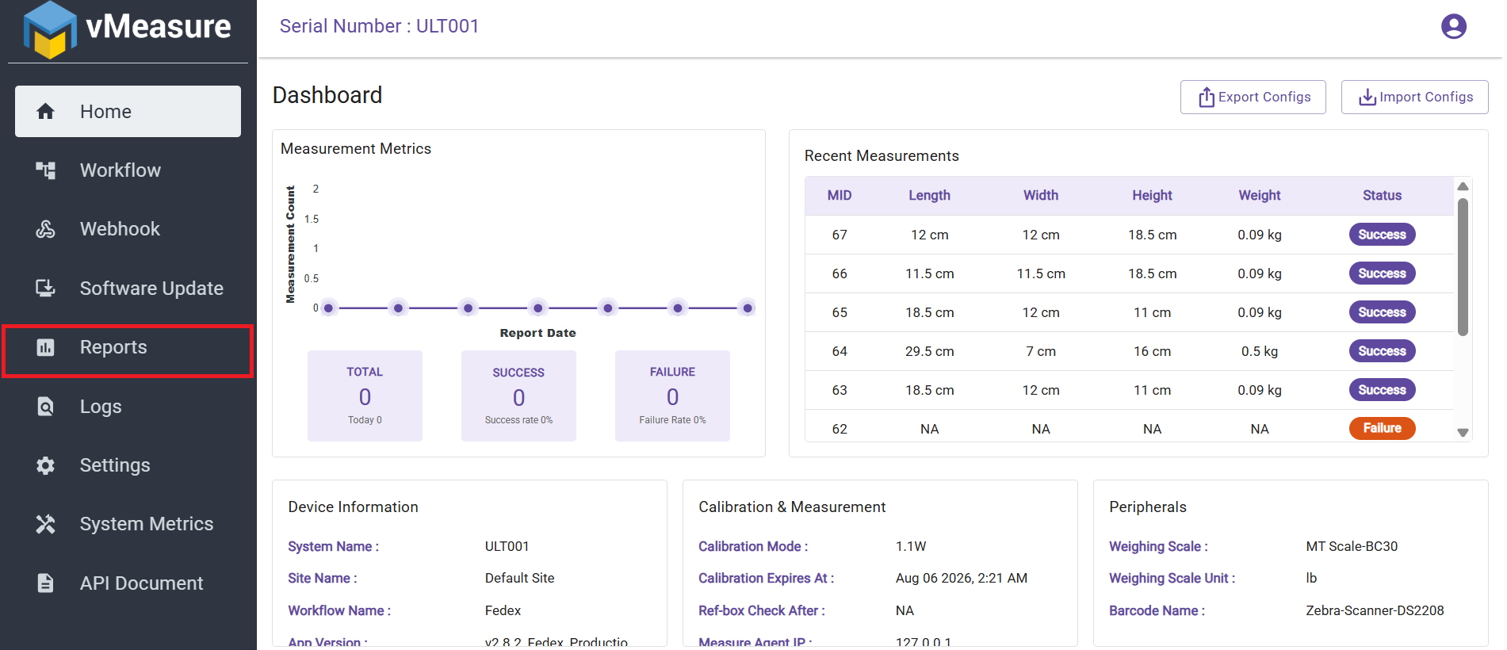
Task: Click the Settings gear icon
Action: pos(46,465)
